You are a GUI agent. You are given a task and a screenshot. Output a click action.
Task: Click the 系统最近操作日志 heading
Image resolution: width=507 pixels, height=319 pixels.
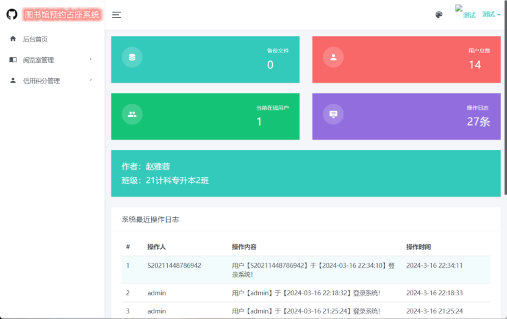coord(150,220)
